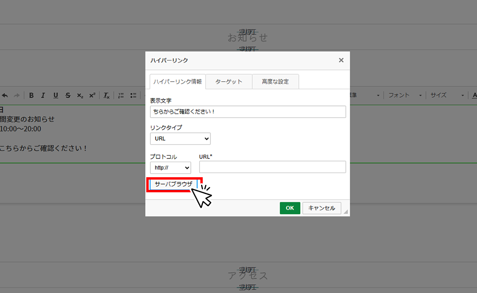477x293 pixels.
Task: Click into the URL input field
Action: coord(273,167)
